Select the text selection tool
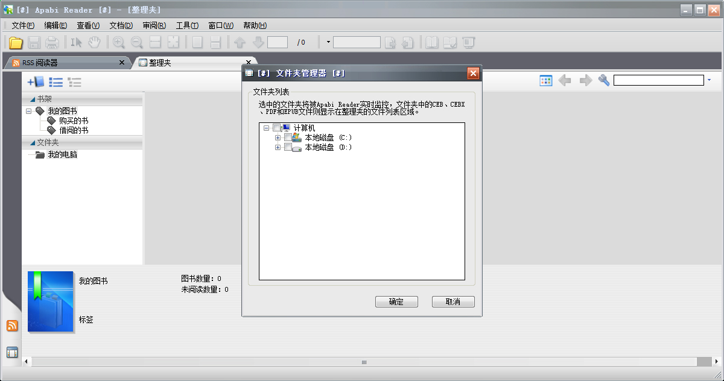 click(x=77, y=42)
